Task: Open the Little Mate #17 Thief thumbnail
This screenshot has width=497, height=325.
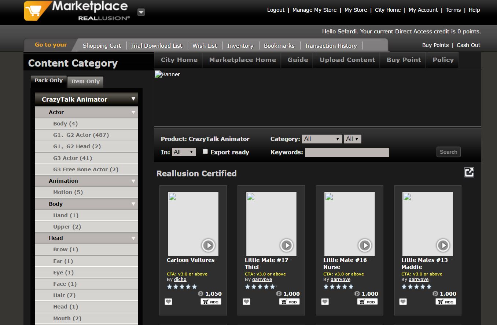Action: coord(271,224)
